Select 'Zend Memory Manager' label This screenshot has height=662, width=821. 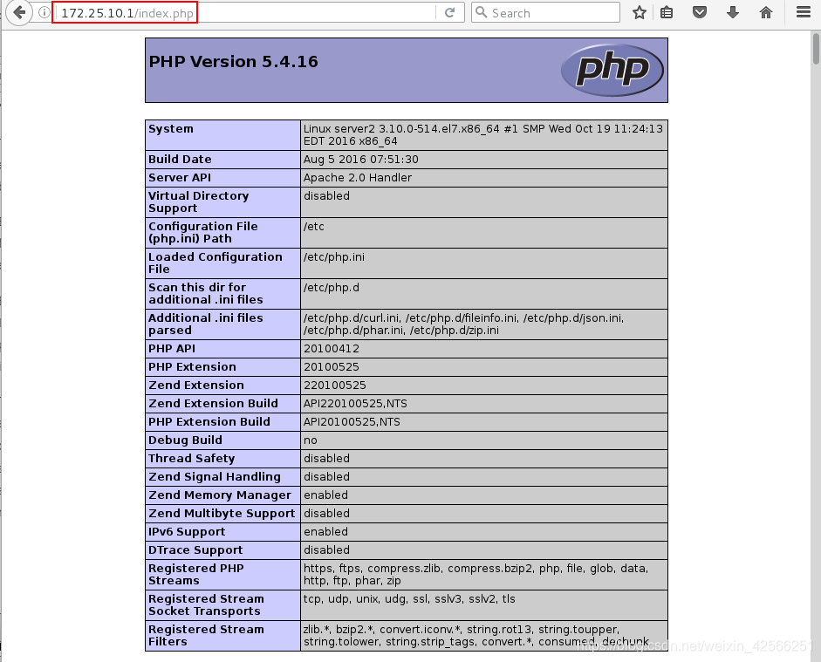pyautogui.click(x=220, y=495)
